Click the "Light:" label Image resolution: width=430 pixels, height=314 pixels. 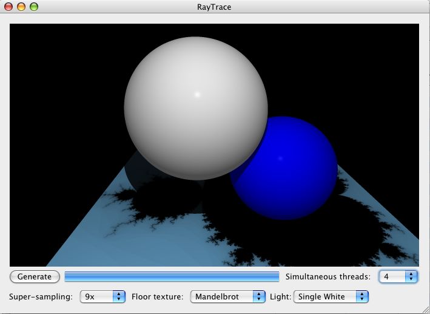tap(280, 297)
